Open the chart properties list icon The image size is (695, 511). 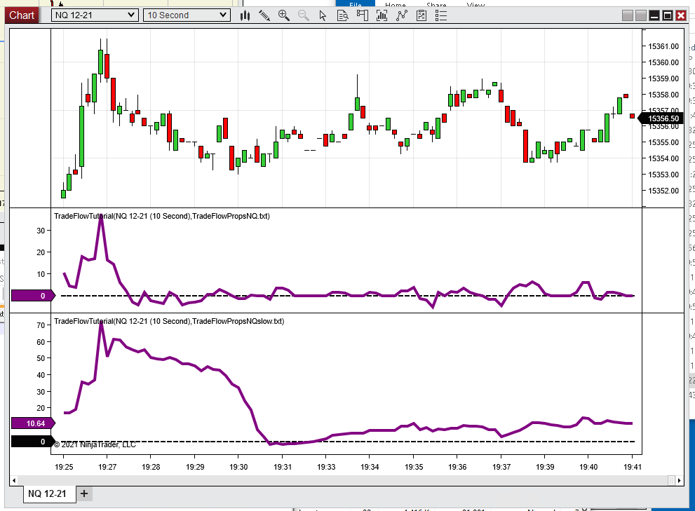[441, 15]
